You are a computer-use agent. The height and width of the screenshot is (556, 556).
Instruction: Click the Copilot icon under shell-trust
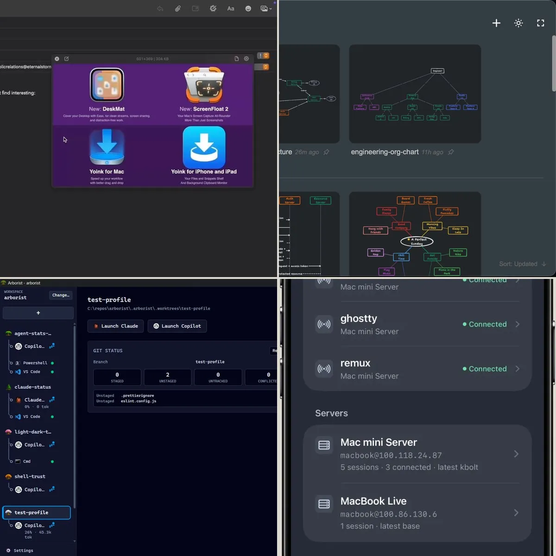(x=19, y=490)
